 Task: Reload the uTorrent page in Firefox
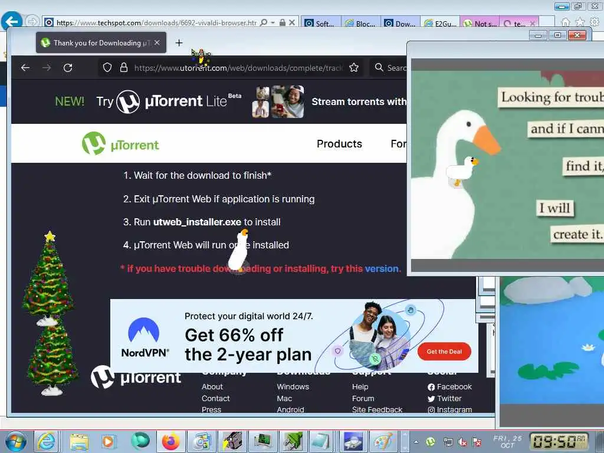[x=68, y=68]
